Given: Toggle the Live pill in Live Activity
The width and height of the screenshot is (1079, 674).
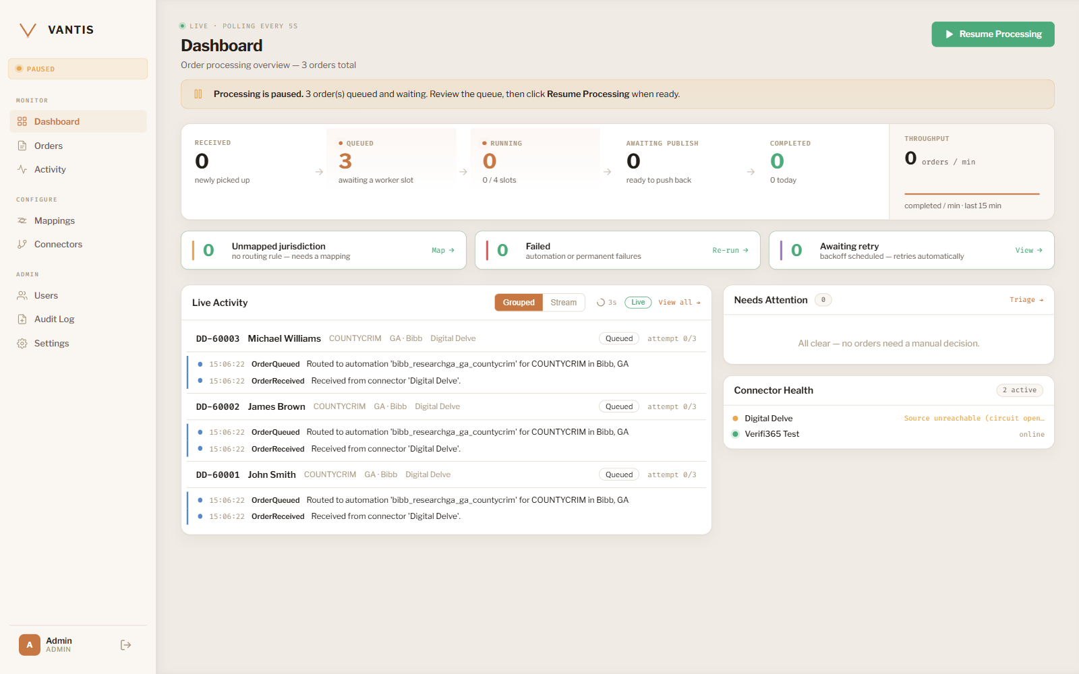Looking at the screenshot, I should click(x=638, y=303).
